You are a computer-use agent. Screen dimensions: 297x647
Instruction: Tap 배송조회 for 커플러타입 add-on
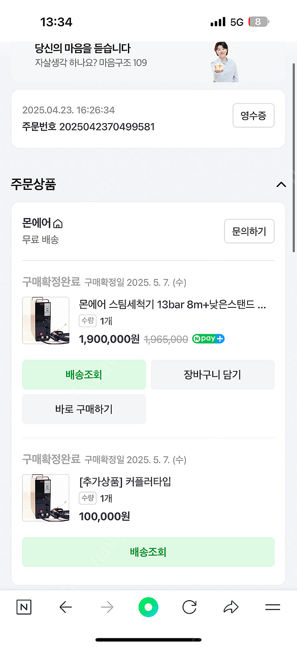(x=148, y=552)
